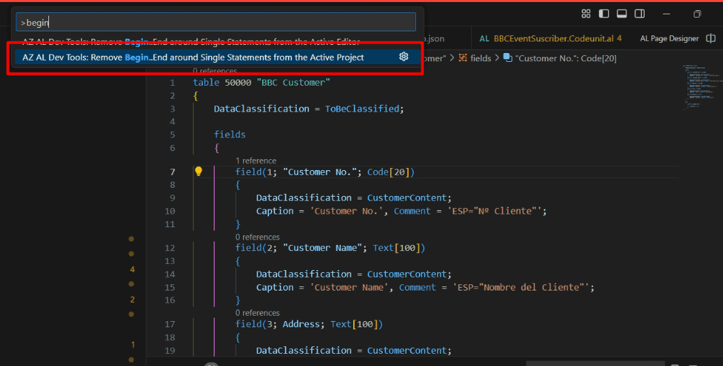Open the AL Page Designer action
Viewport: 723px width, 366px height.
669,38
